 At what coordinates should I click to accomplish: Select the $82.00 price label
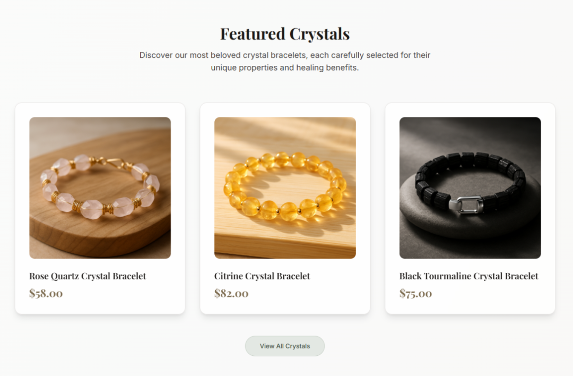coord(231,293)
